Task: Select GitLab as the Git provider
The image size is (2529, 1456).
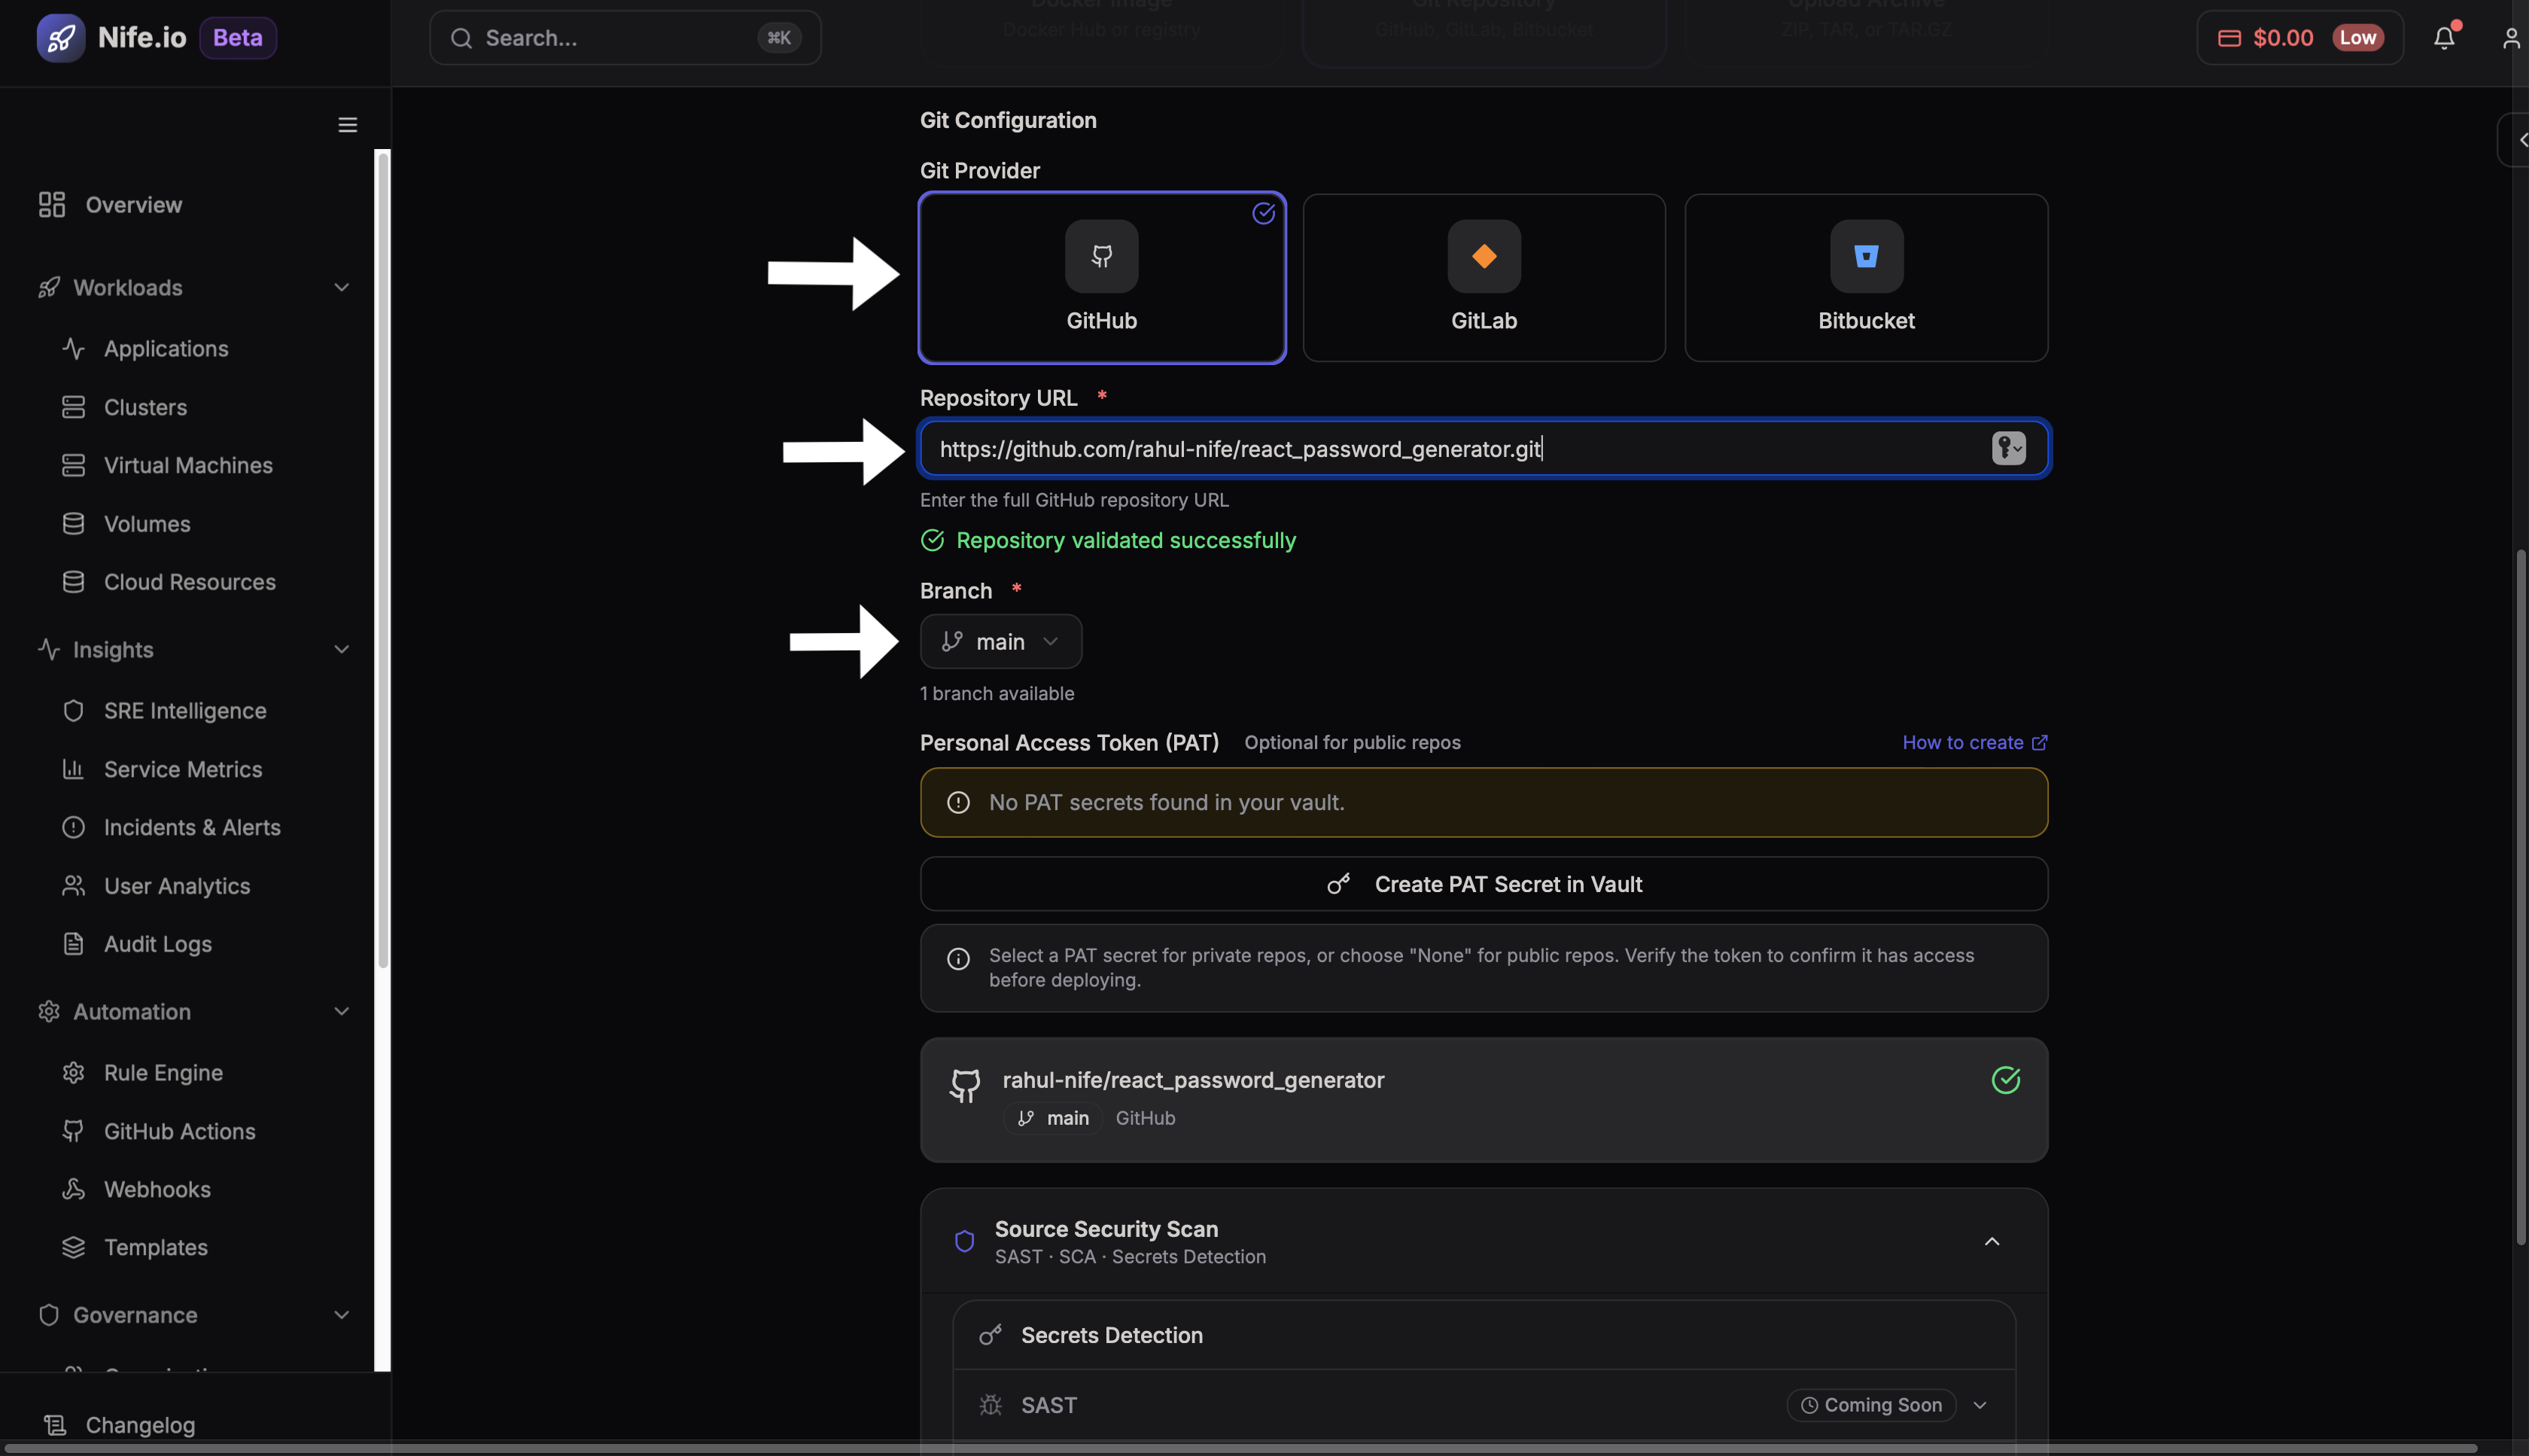Action: tap(1484, 278)
